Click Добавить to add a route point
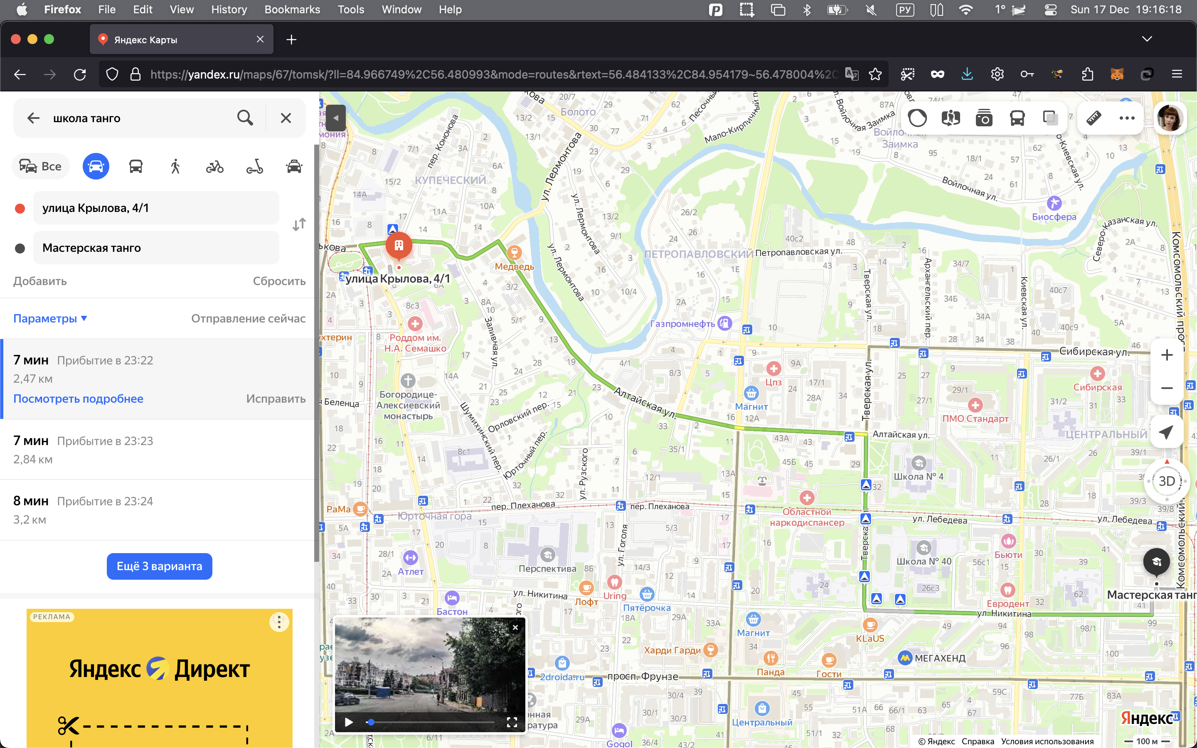This screenshot has height=748, width=1197. (x=40, y=281)
